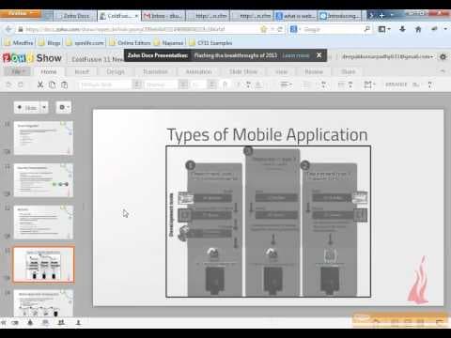This screenshot has height=338, width=451.
Task: Bookmark page with the star icon
Action: point(264,29)
